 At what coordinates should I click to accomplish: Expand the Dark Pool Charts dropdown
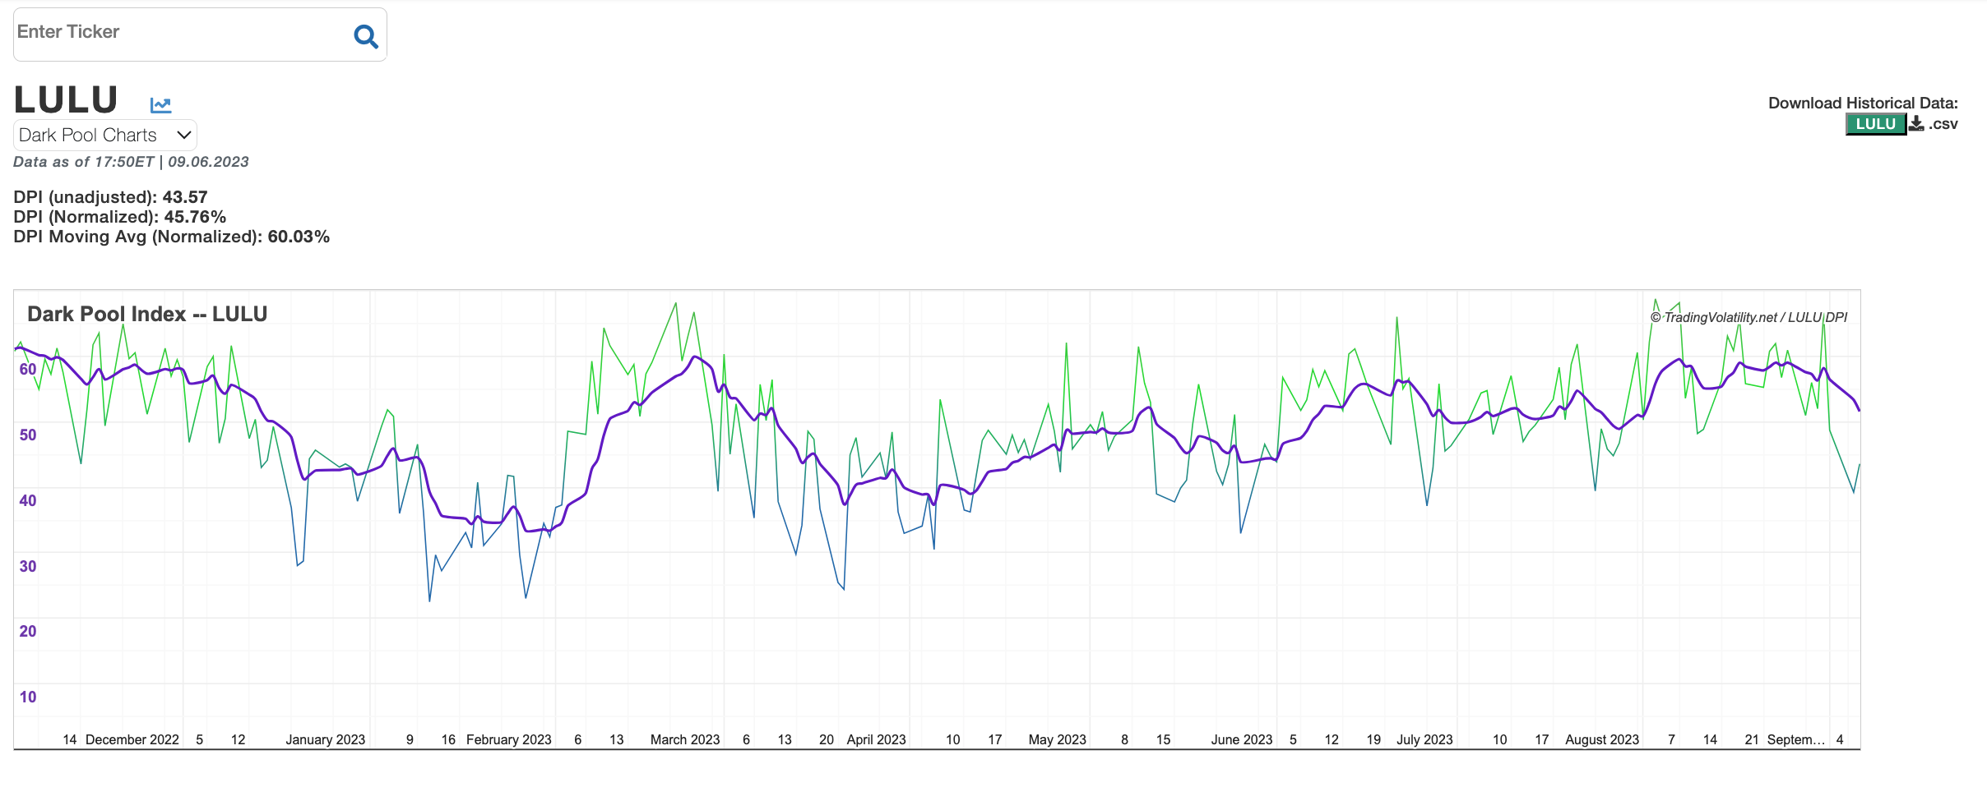click(105, 135)
